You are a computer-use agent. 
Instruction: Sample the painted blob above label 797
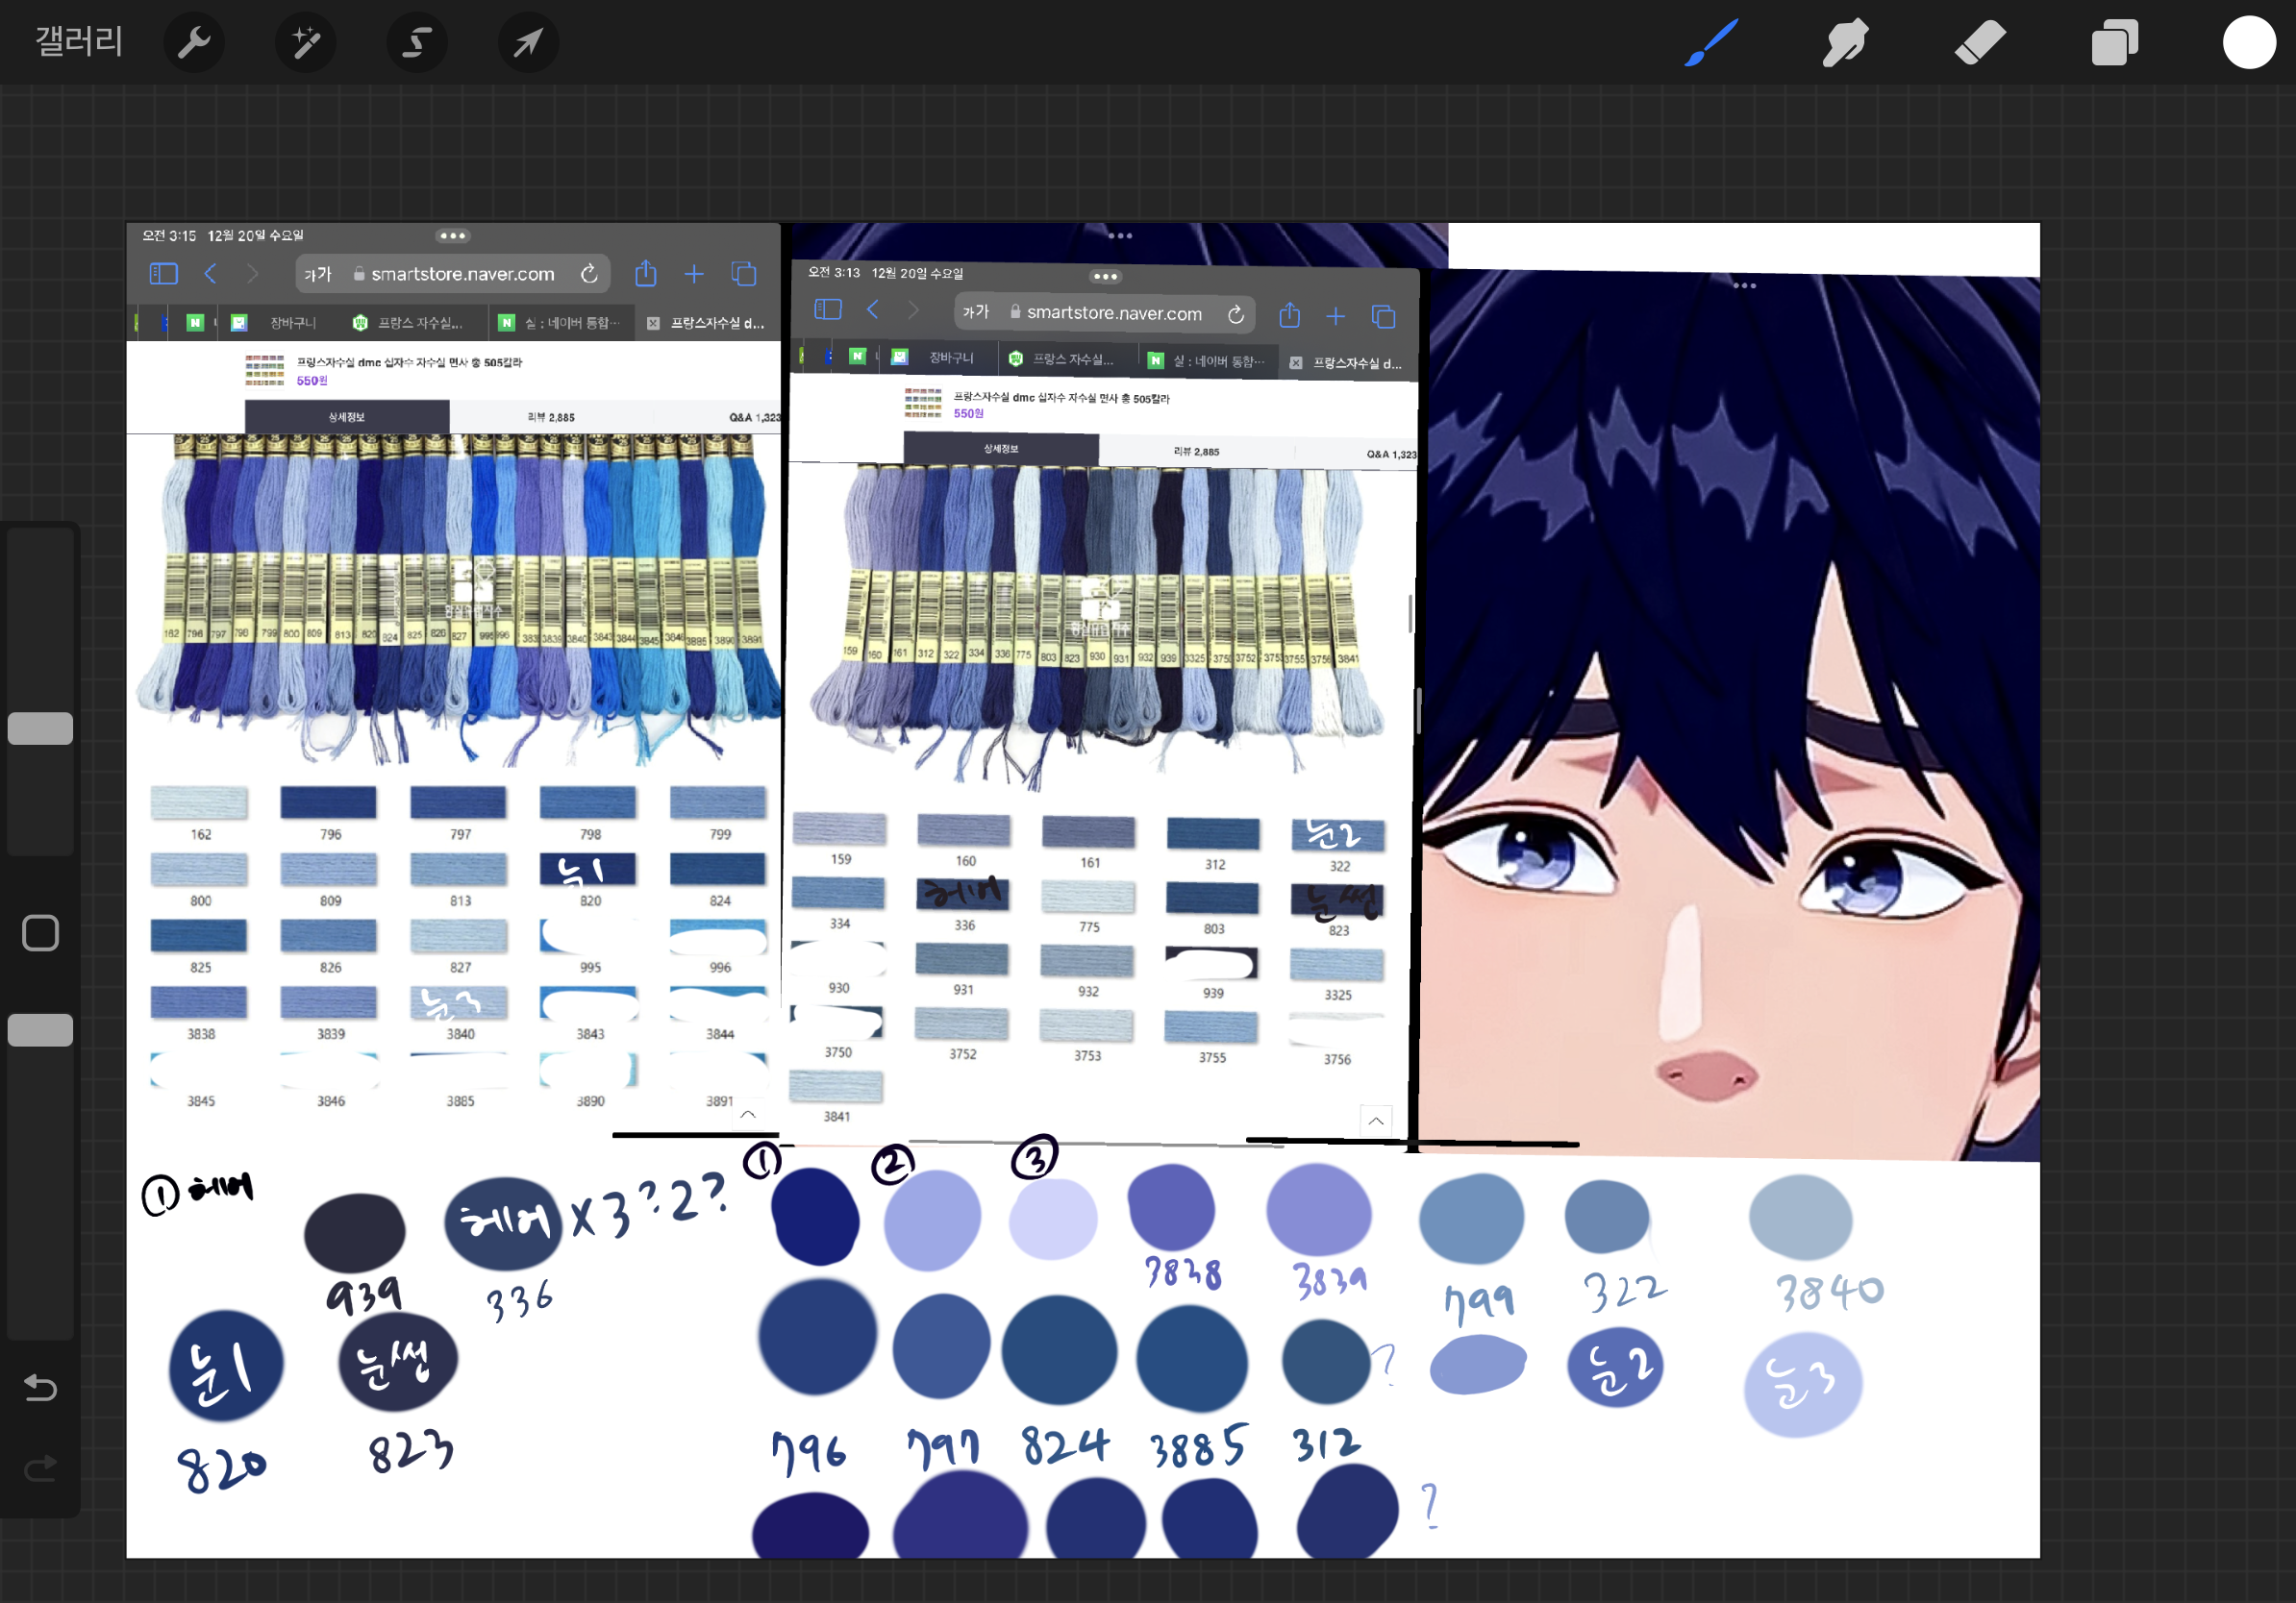(x=941, y=1346)
